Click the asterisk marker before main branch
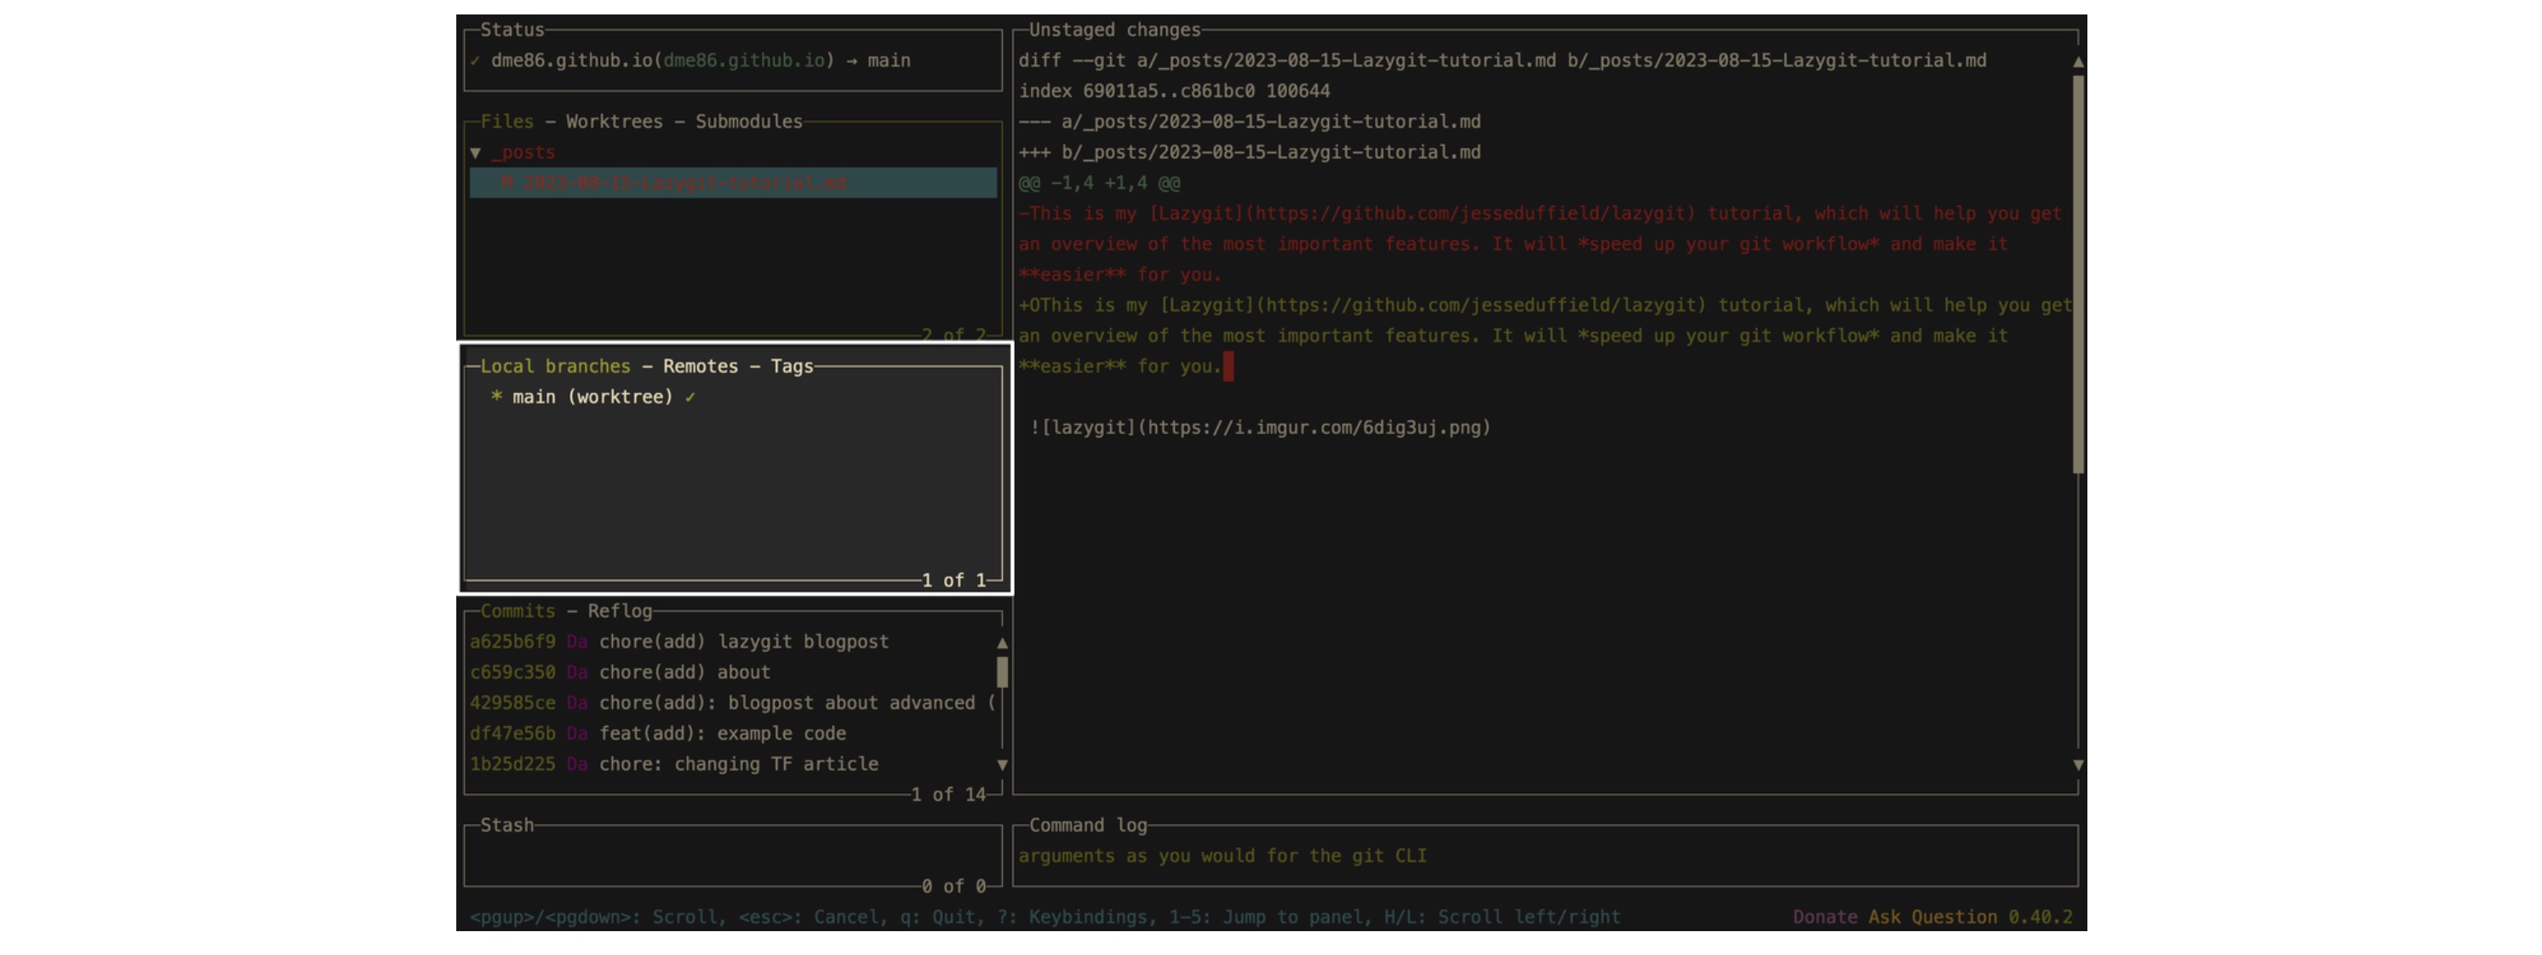 tap(496, 397)
